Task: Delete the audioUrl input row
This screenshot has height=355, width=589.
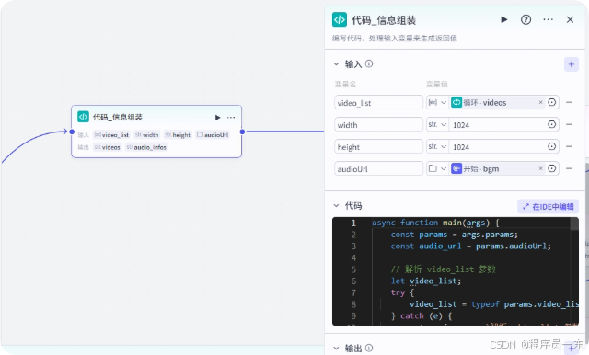Action: coord(569,169)
